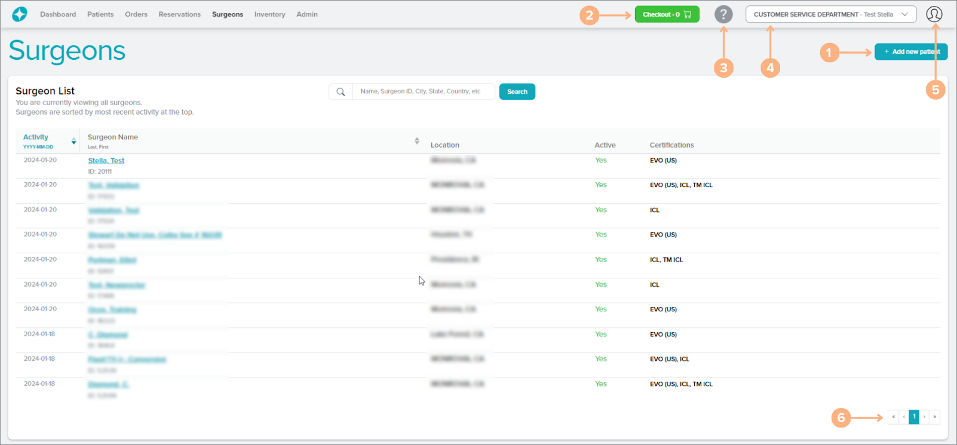Sort by the Activity column arrows
The image size is (957, 445).
point(73,142)
